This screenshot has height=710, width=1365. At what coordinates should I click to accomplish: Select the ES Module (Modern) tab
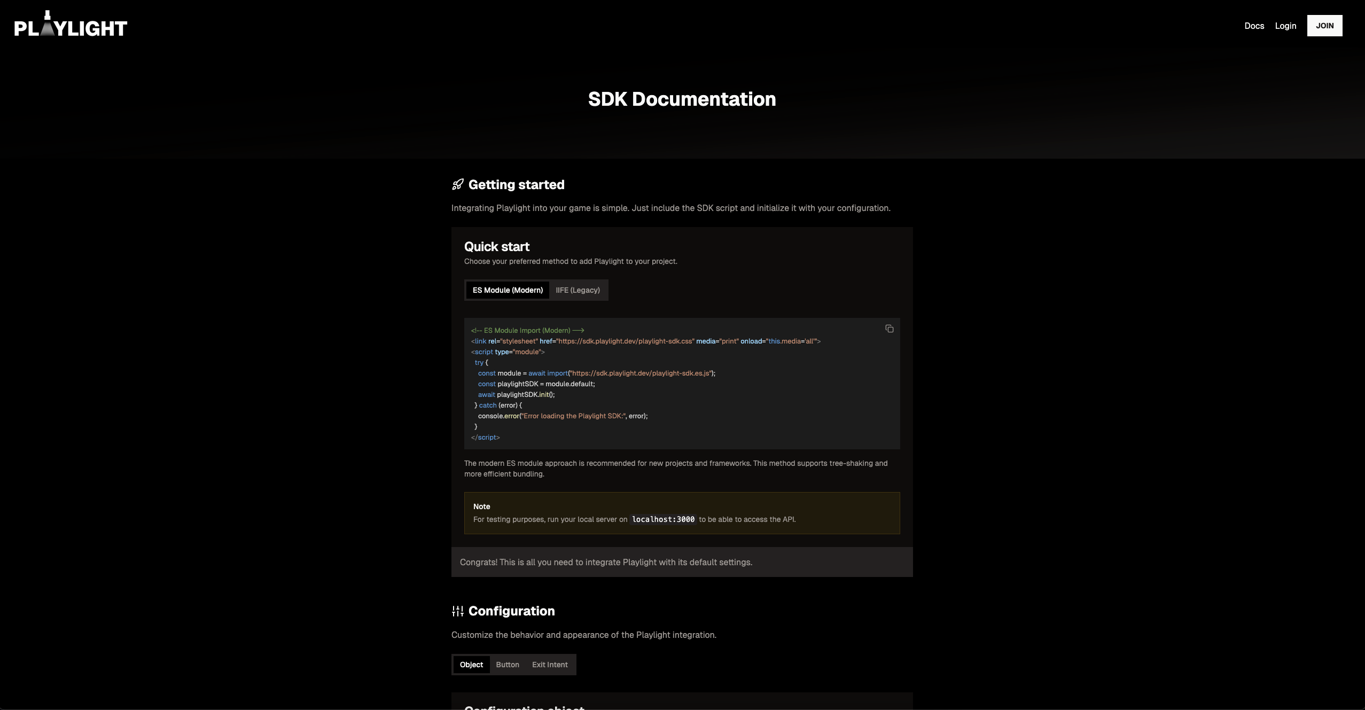pos(508,290)
